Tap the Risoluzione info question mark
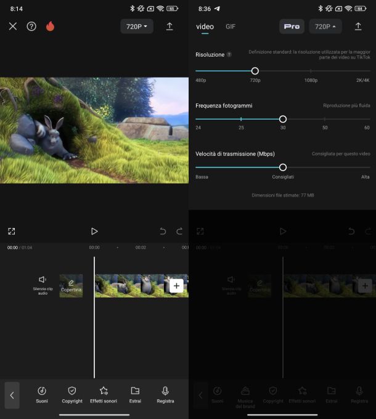The width and height of the screenshot is (376, 419). click(229, 54)
